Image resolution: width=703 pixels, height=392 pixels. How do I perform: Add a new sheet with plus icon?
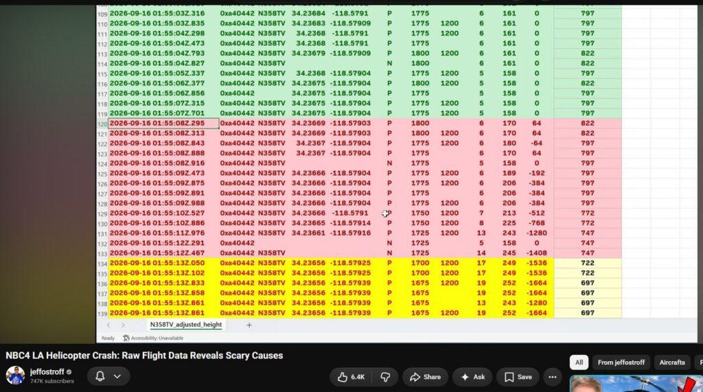coord(249,325)
